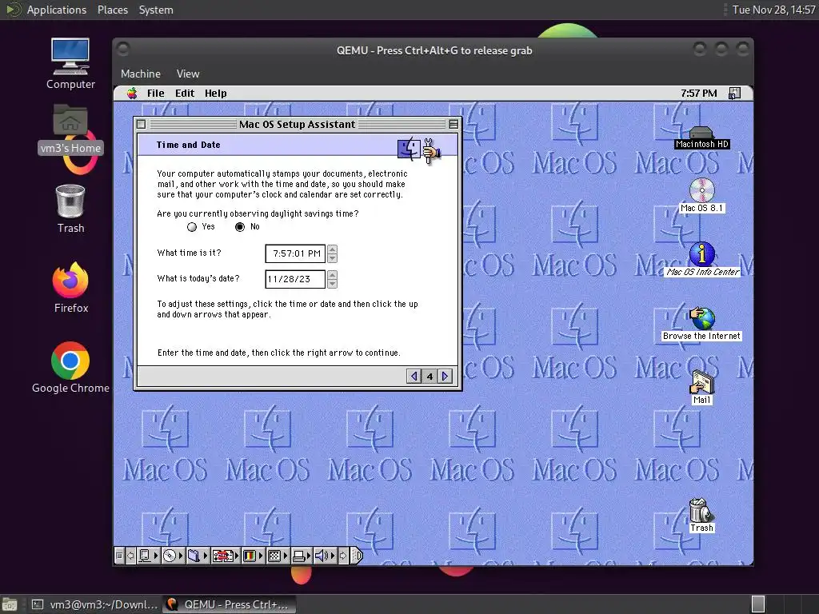Open QEMU View menu
This screenshot has width=819, height=614.
coord(188,74)
